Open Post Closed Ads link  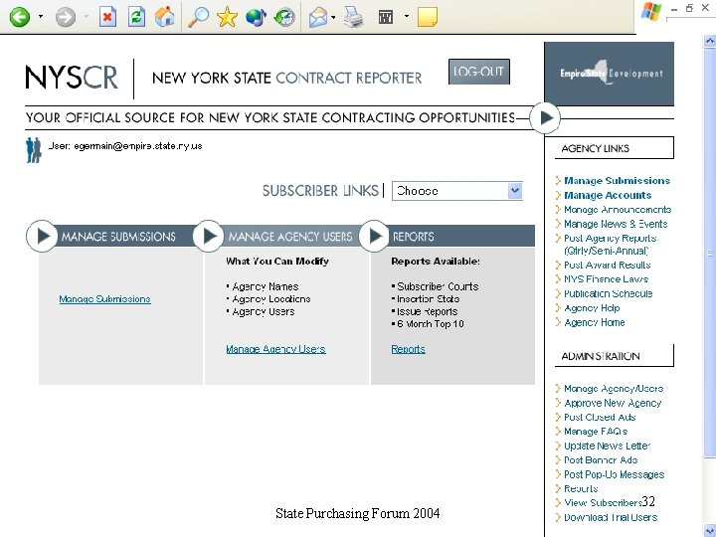pyautogui.click(x=600, y=417)
